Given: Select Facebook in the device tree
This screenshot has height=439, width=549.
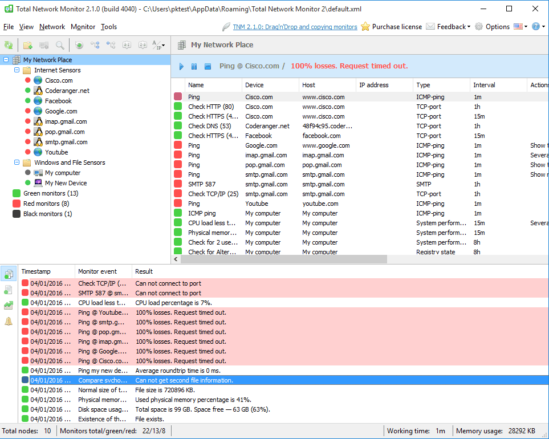Looking at the screenshot, I should tap(58, 101).
